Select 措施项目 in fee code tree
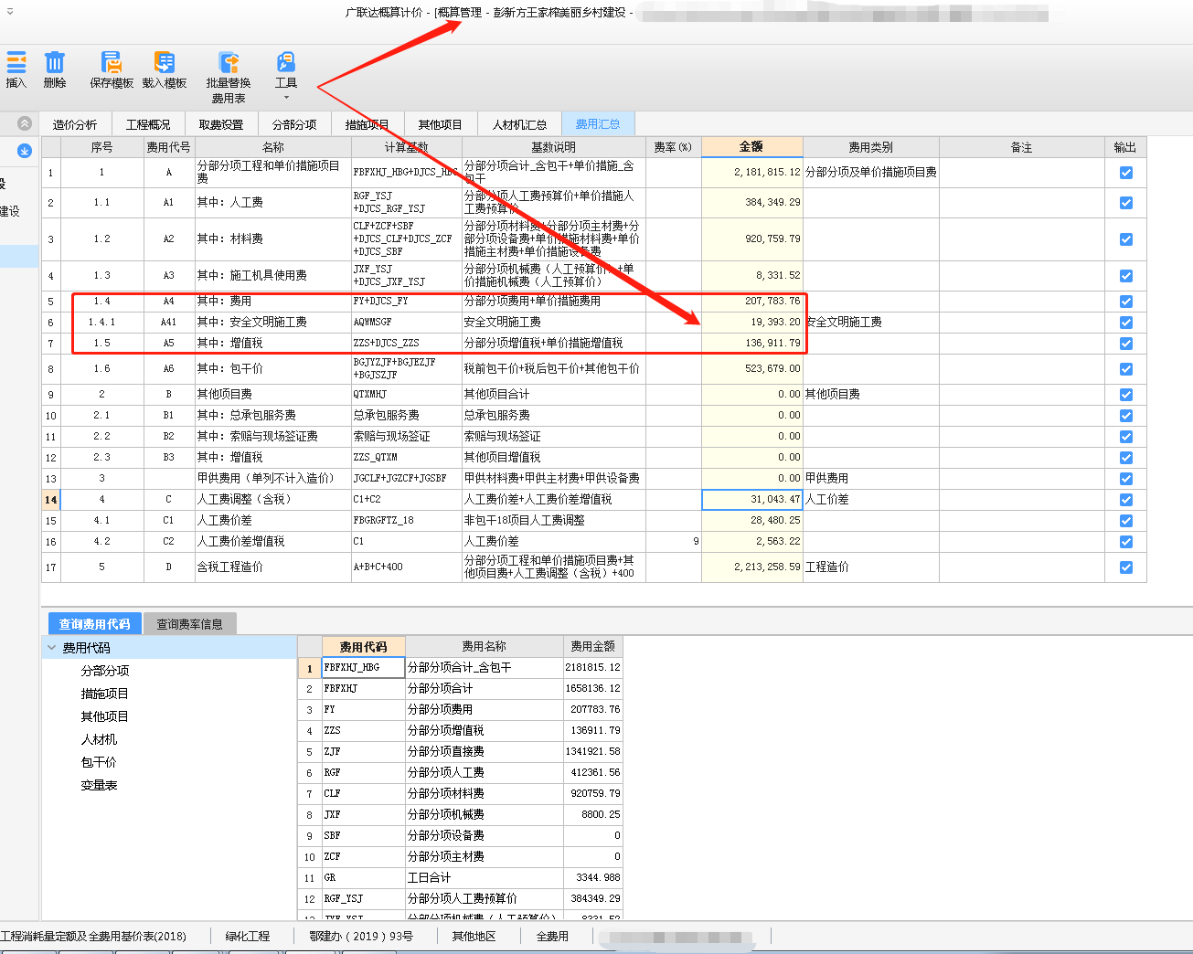 pos(105,694)
